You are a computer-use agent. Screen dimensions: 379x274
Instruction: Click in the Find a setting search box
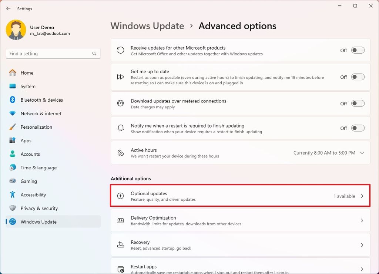(x=53, y=53)
